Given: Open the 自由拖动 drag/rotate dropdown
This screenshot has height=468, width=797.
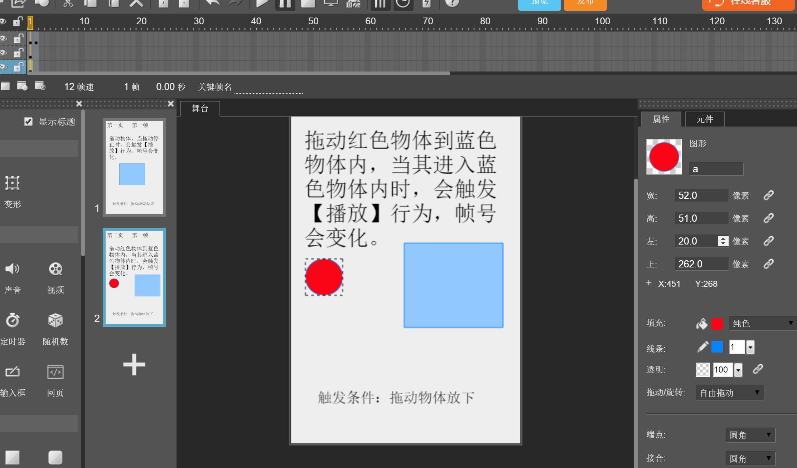Looking at the screenshot, I should tap(730, 393).
